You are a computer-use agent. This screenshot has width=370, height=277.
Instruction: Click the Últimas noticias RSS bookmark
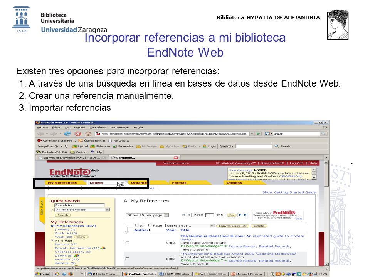(92, 141)
